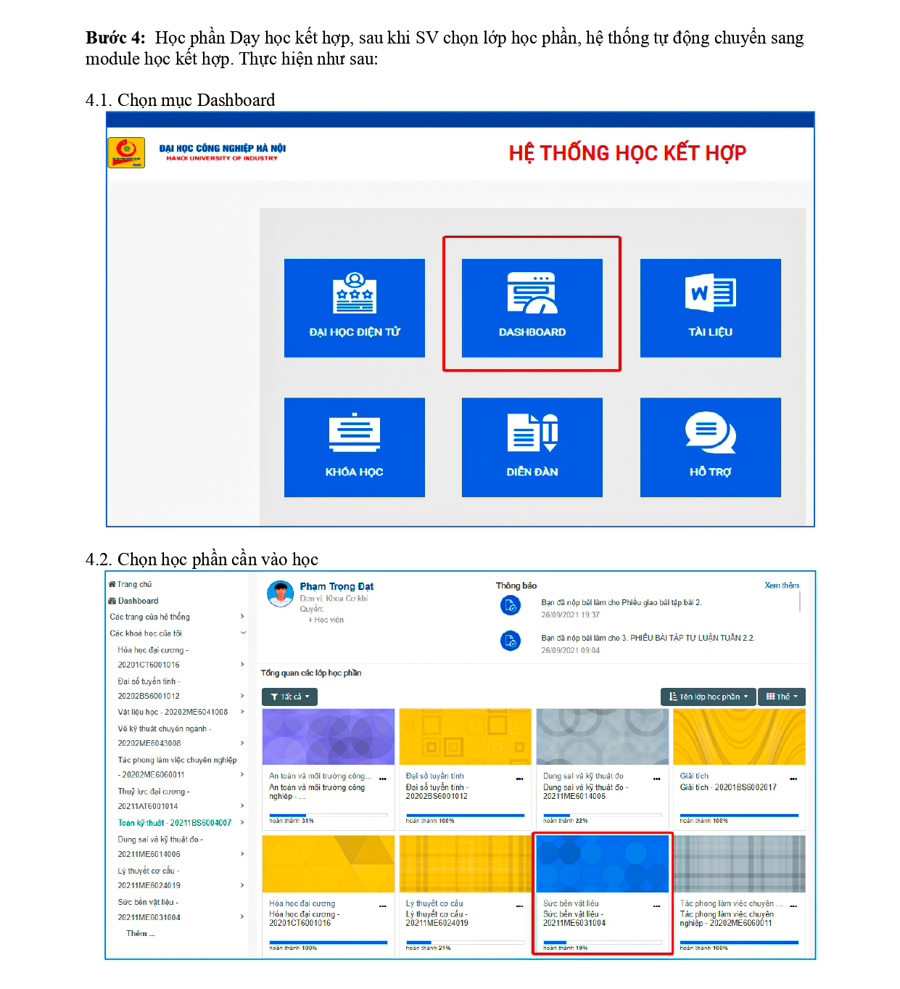900x989 pixels.
Task: Open the Diễn đàn forum tile
Action: pos(532,447)
